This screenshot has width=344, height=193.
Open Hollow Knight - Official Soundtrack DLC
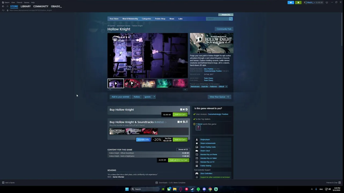(x=149, y=153)
